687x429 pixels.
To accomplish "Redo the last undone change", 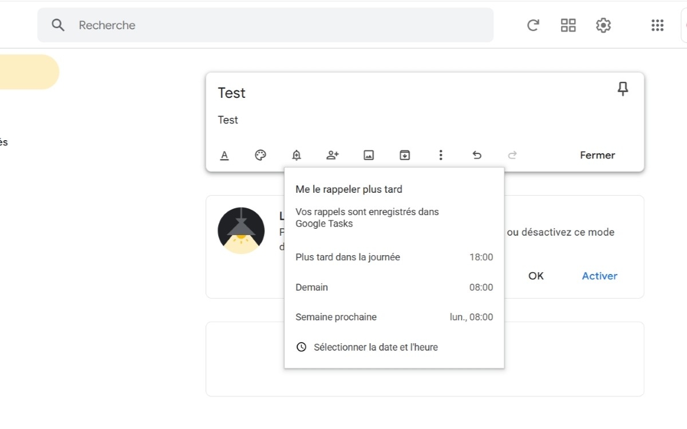I will (512, 154).
